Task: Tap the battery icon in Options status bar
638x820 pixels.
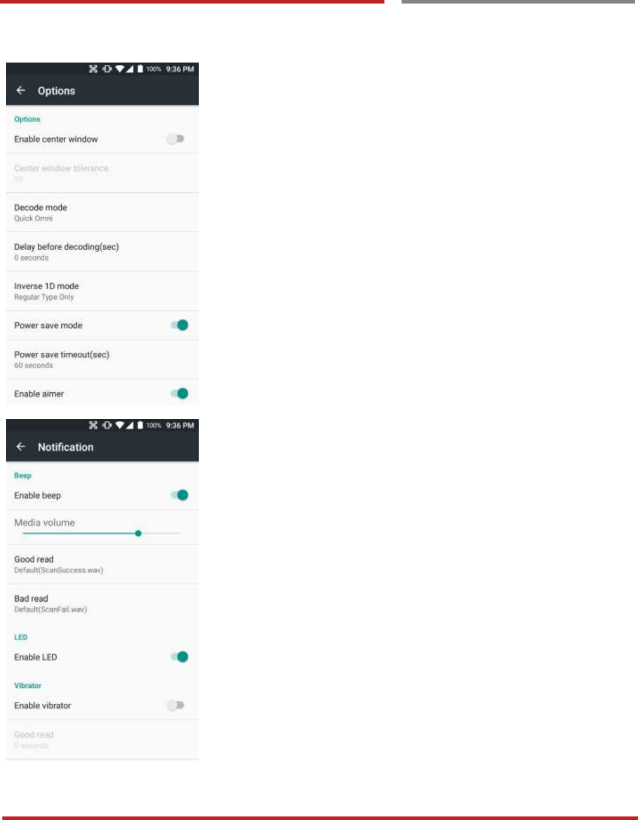Action: (140, 69)
